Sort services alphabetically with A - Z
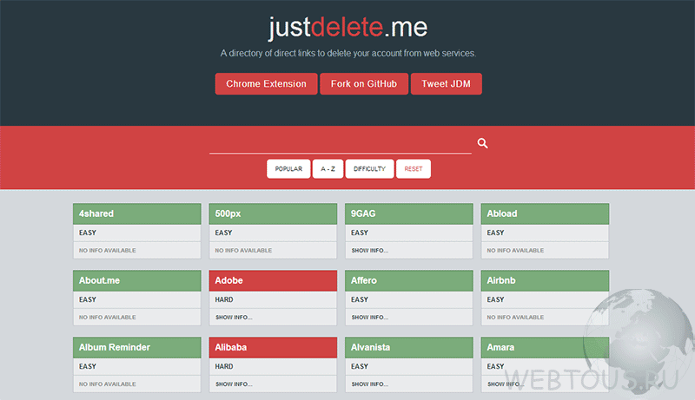Image resolution: width=695 pixels, height=400 pixels. click(328, 169)
